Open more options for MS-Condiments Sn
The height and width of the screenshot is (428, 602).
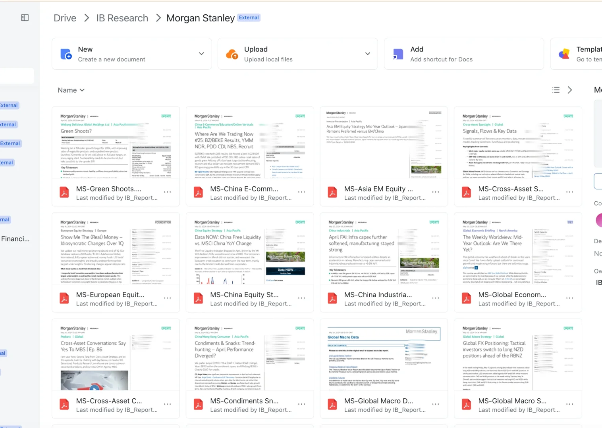(x=302, y=404)
